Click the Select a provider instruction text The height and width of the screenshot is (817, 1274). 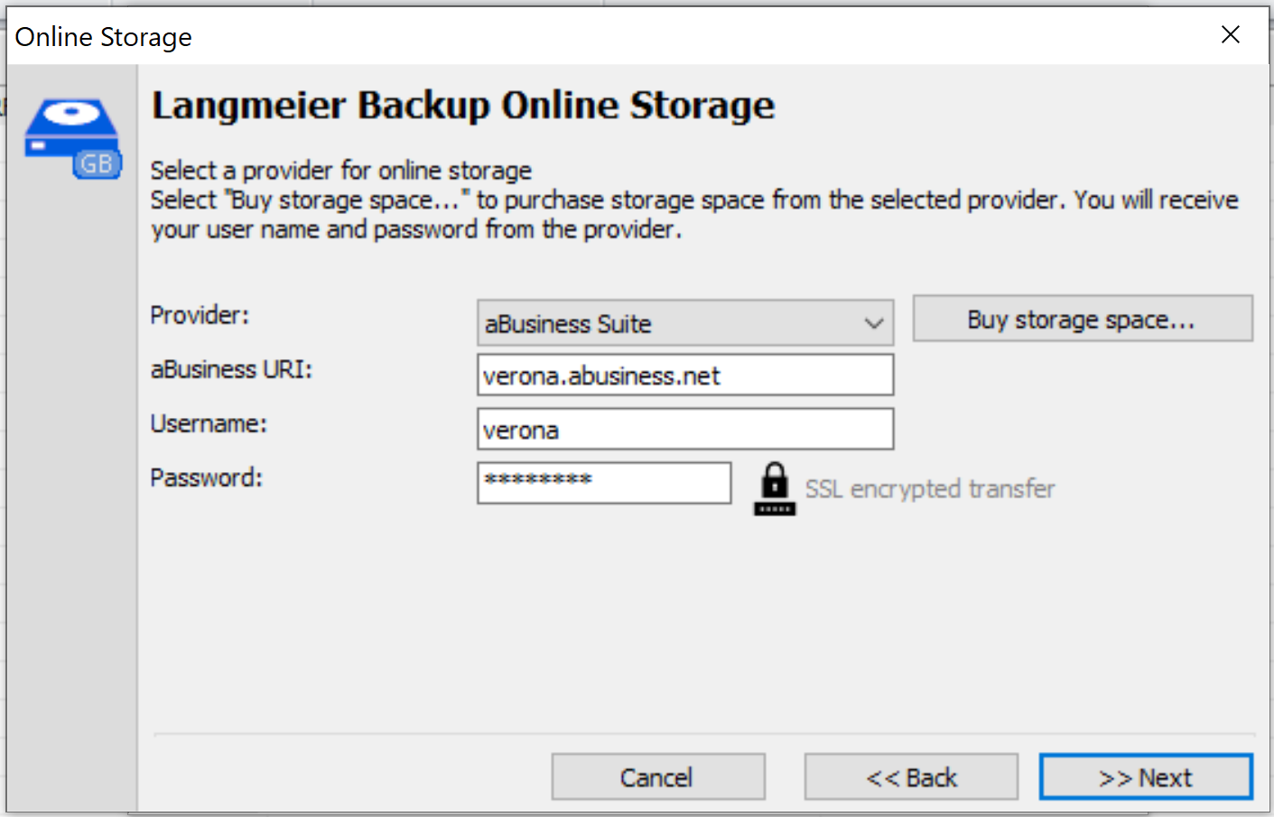[x=341, y=170]
